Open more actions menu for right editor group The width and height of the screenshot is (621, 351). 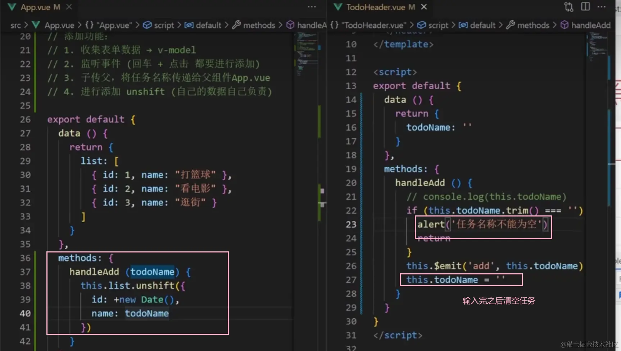point(601,7)
